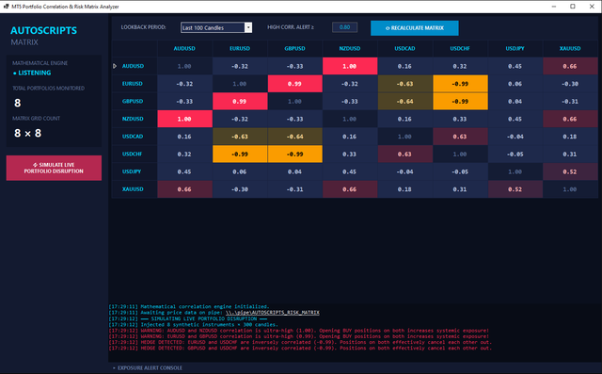Click 0.06 cell in USDJPY row
Screen dimensions: 602x374
coord(240,171)
